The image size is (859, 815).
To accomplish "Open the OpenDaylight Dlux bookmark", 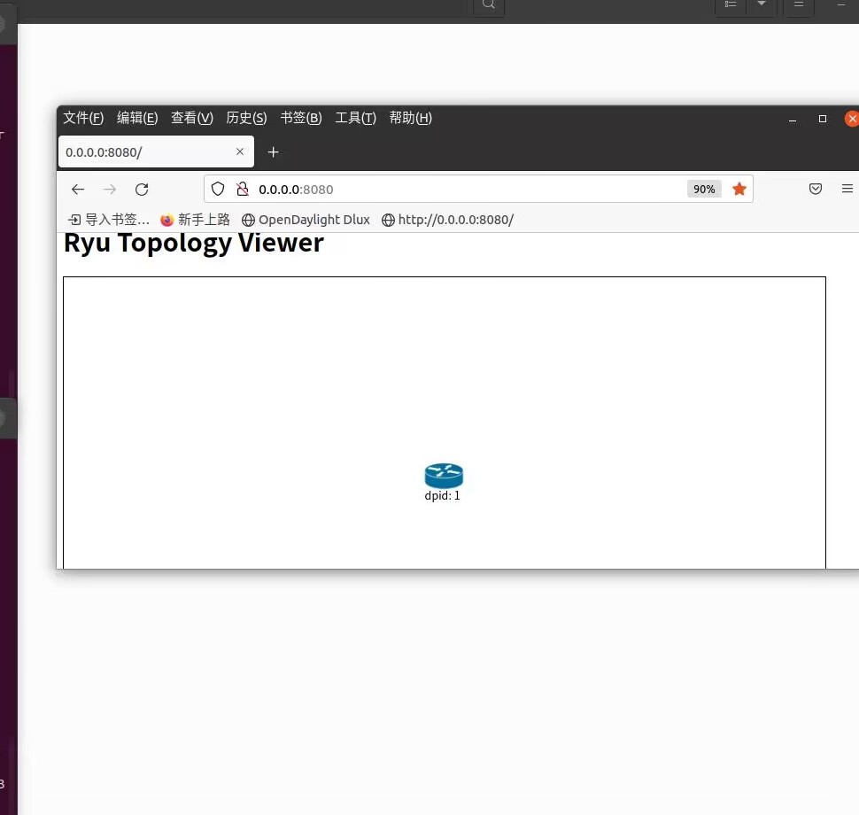I will pyautogui.click(x=306, y=220).
